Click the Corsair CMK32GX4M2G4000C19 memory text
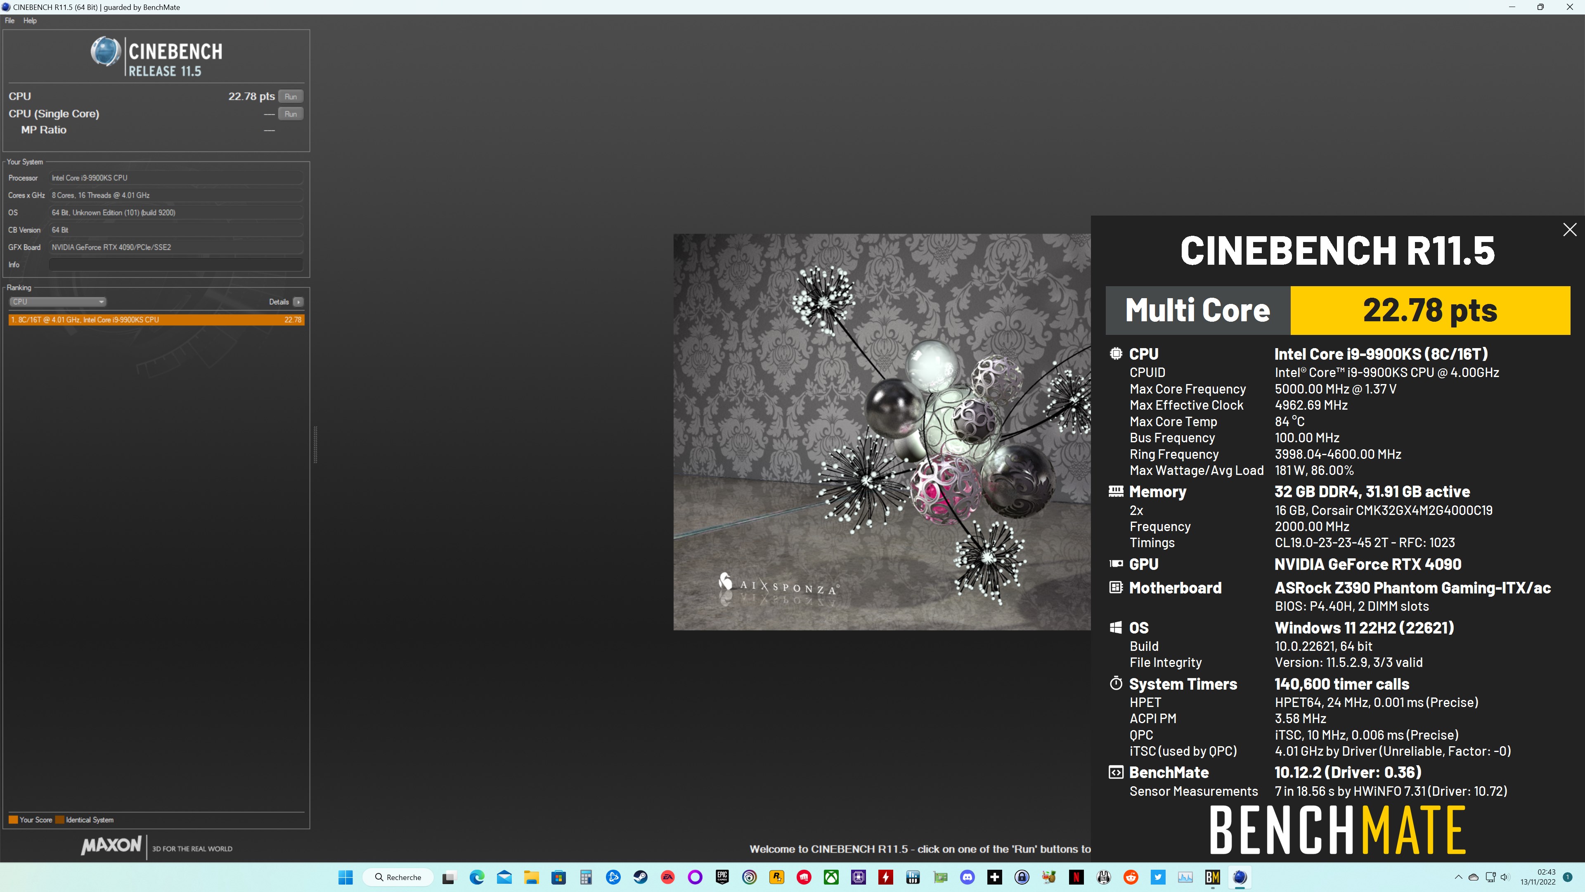The height and width of the screenshot is (892, 1585). [x=1383, y=510]
